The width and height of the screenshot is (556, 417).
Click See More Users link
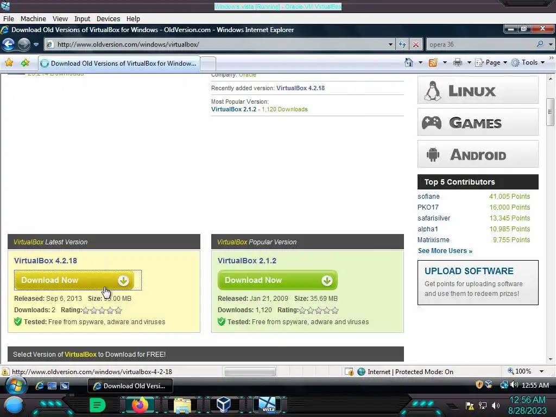[445, 251]
